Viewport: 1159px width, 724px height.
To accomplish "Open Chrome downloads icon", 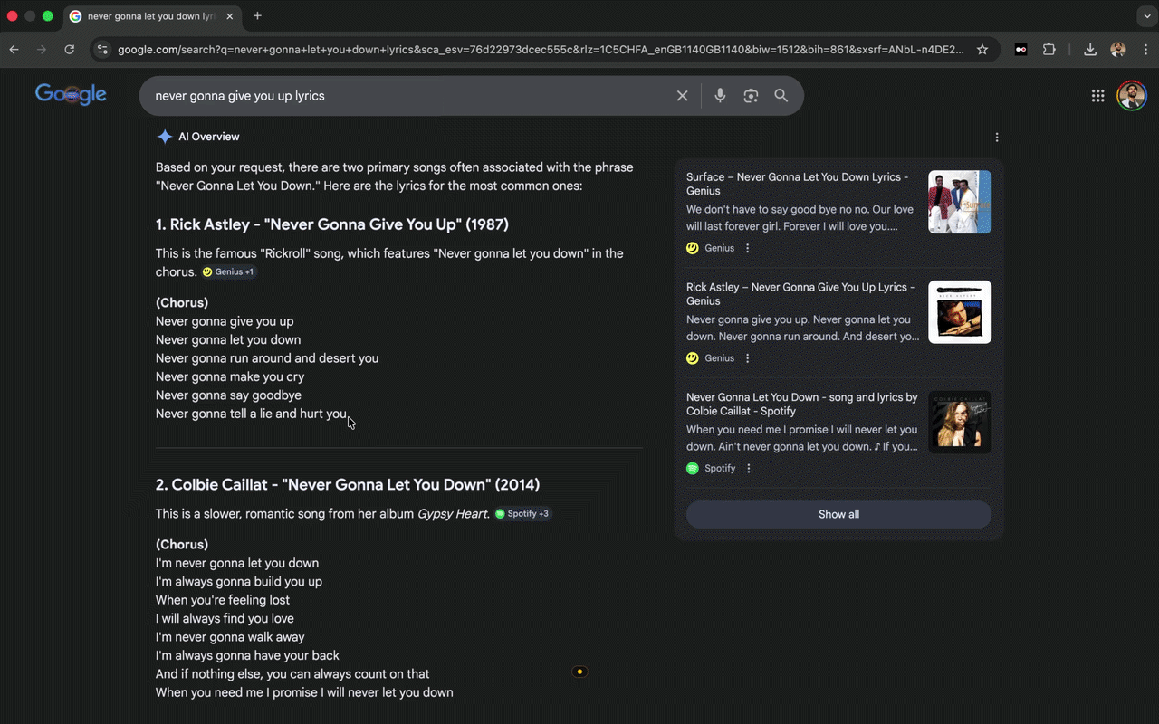I will (x=1090, y=50).
